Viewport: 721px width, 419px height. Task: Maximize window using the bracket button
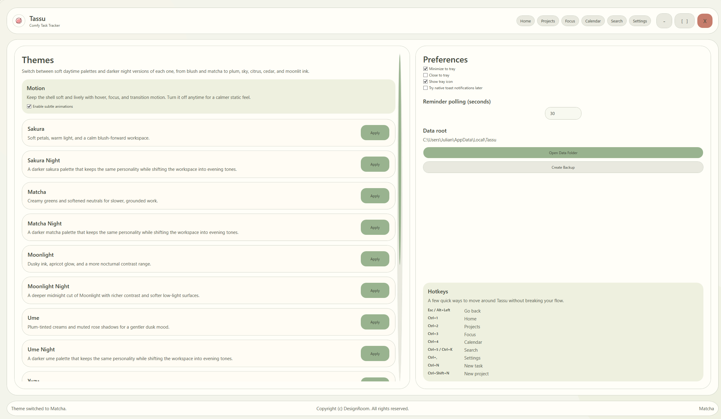point(684,21)
